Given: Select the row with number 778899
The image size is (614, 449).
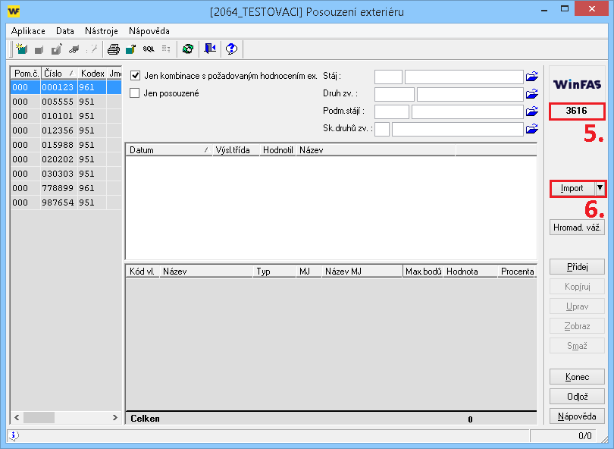Looking at the screenshot, I should click(58, 188).
